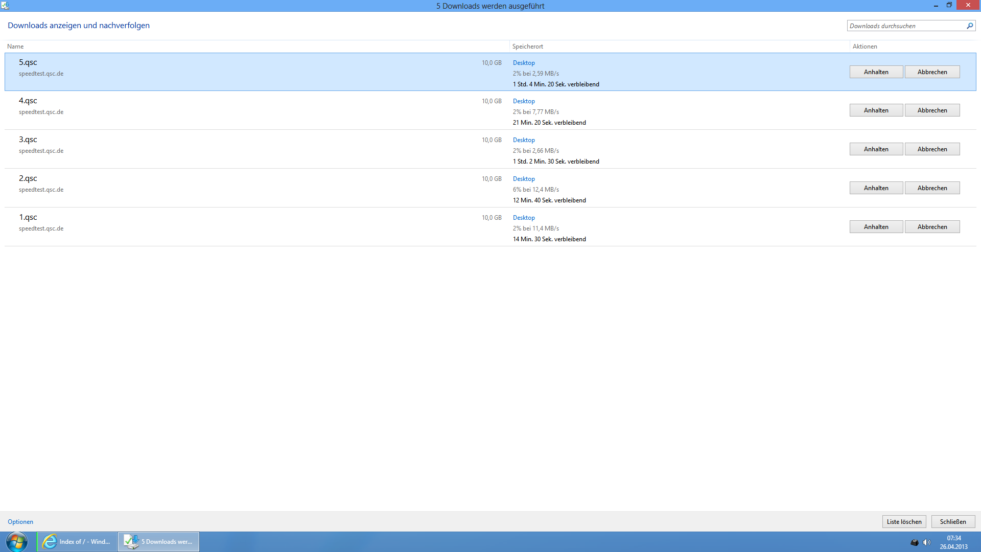Cancel the 2.qsc download

(932, 188)
